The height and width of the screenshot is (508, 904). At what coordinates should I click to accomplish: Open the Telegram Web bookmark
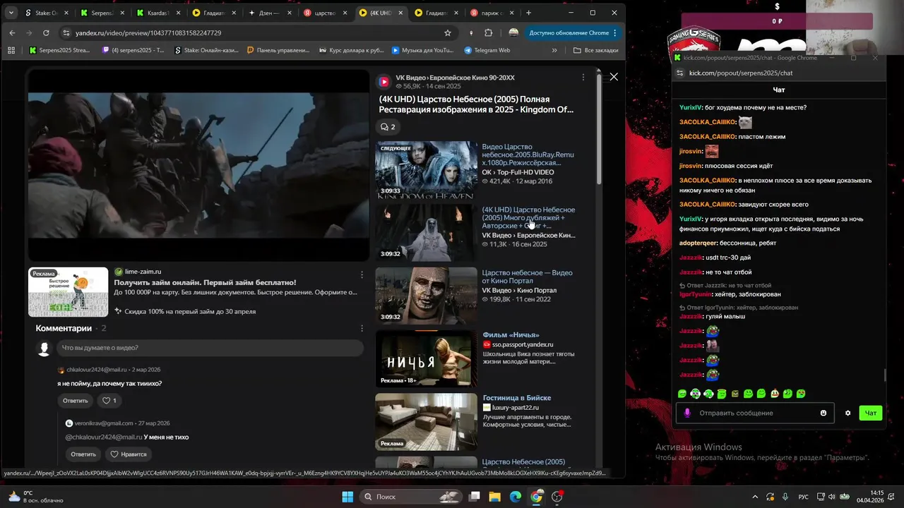(487, 50)
